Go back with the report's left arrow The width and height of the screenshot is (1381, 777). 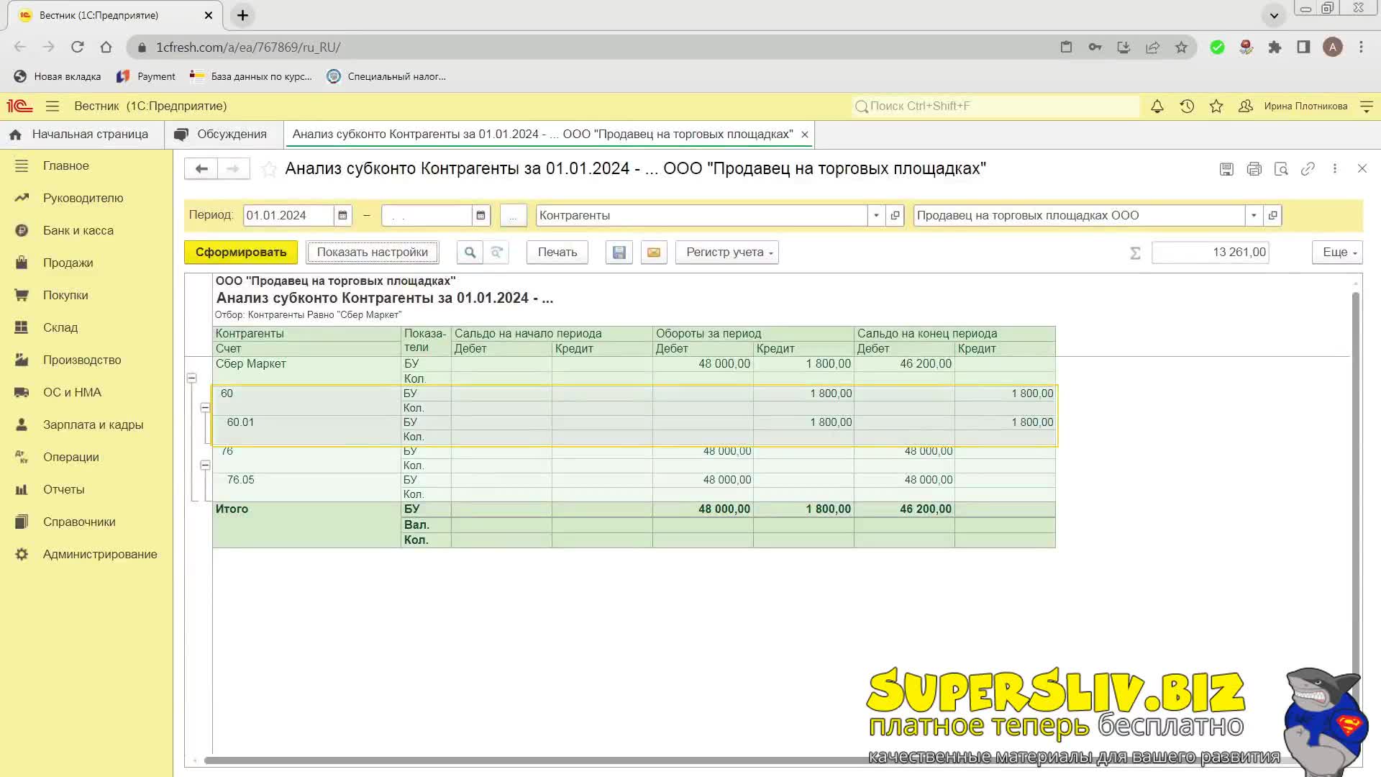pos(201,168)
